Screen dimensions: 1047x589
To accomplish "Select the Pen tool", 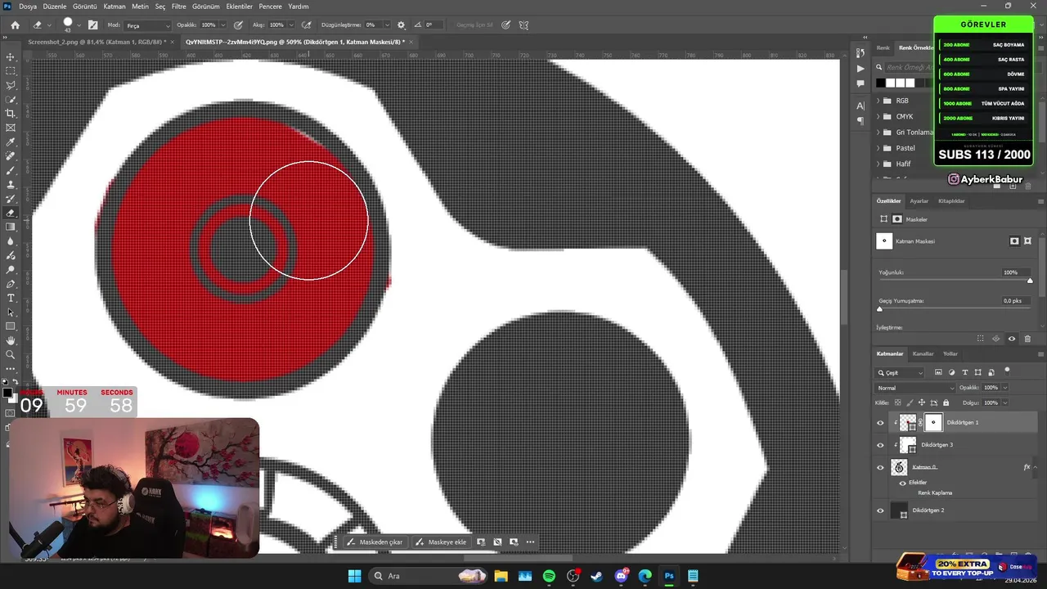I will point(11,284).
